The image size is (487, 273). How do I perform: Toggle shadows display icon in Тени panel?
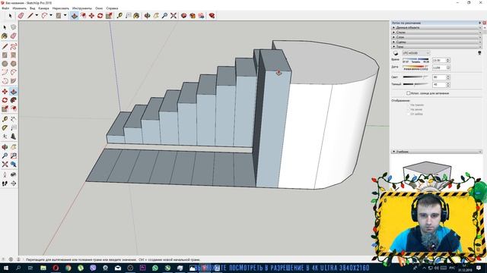pyautogui.click(x=396, y=53)
